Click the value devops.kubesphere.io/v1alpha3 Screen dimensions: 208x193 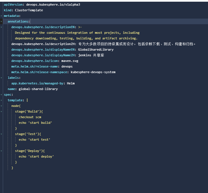53,5
